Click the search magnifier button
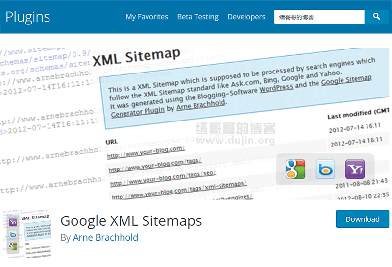The image size is (392, 267). coord(376,17)
